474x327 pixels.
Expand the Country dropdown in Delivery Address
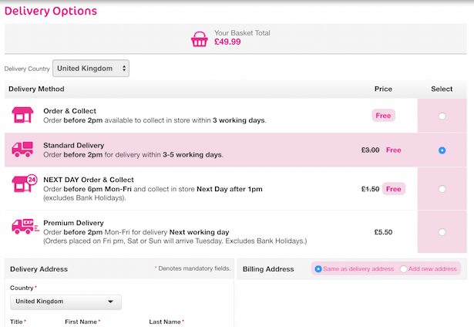tap(66, 302)
